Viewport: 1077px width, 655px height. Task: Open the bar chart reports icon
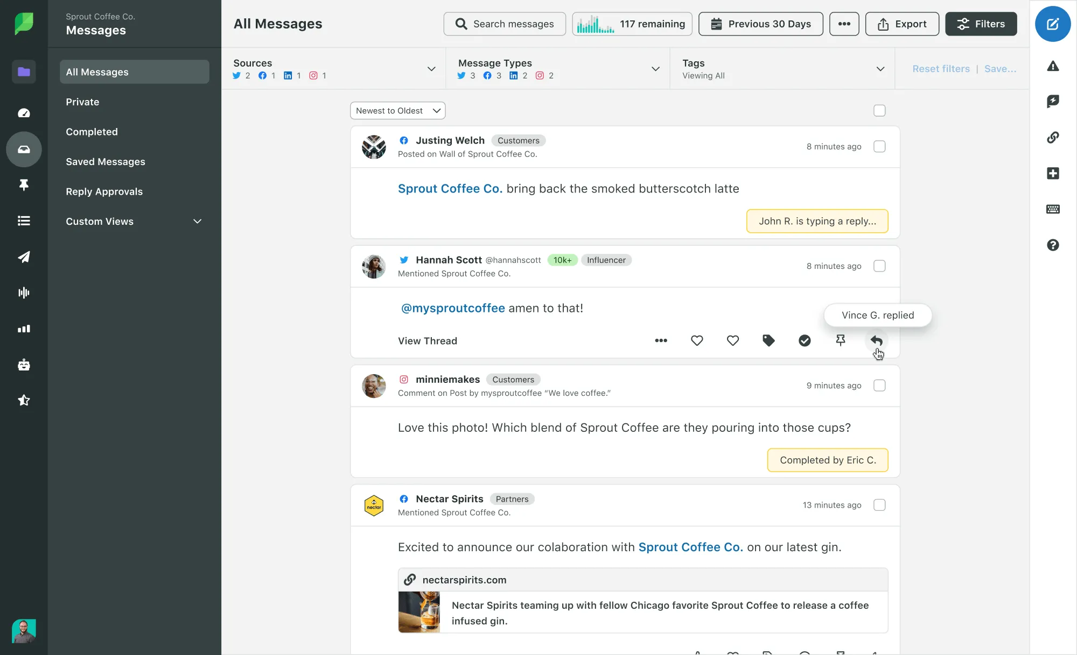24,329
